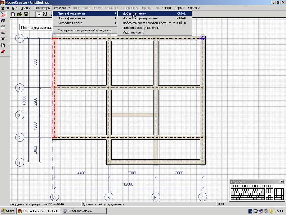This screenshot has height=215, width=286.
Task: Click axis marker Б circle
Action: pos(109,197)
